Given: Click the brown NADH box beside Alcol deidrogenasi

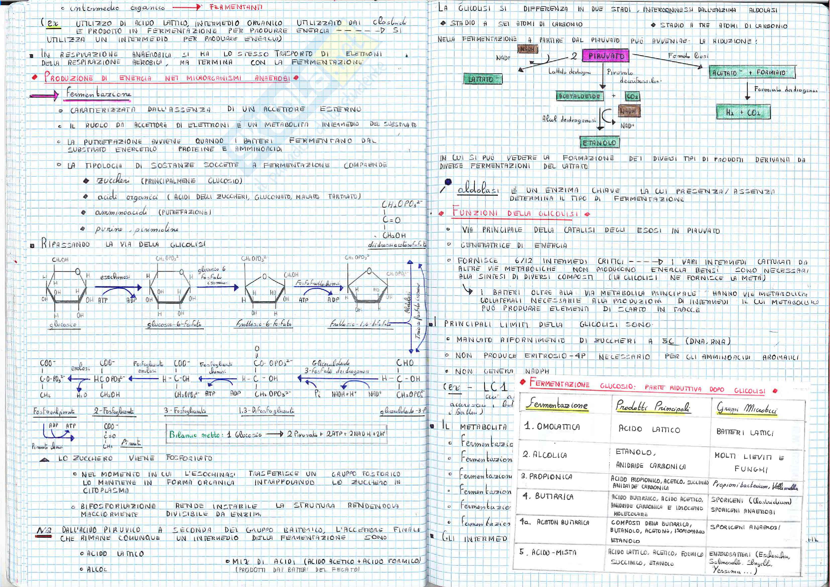Looking at the screenshot, I should 629,111.
